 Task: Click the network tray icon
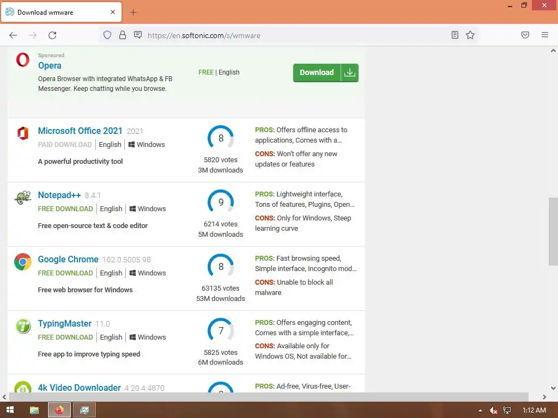click(x=507, y=410)
